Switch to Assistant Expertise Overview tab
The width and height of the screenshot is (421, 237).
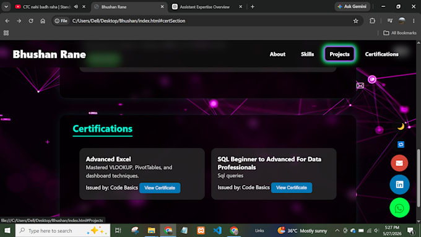(204, 7)
